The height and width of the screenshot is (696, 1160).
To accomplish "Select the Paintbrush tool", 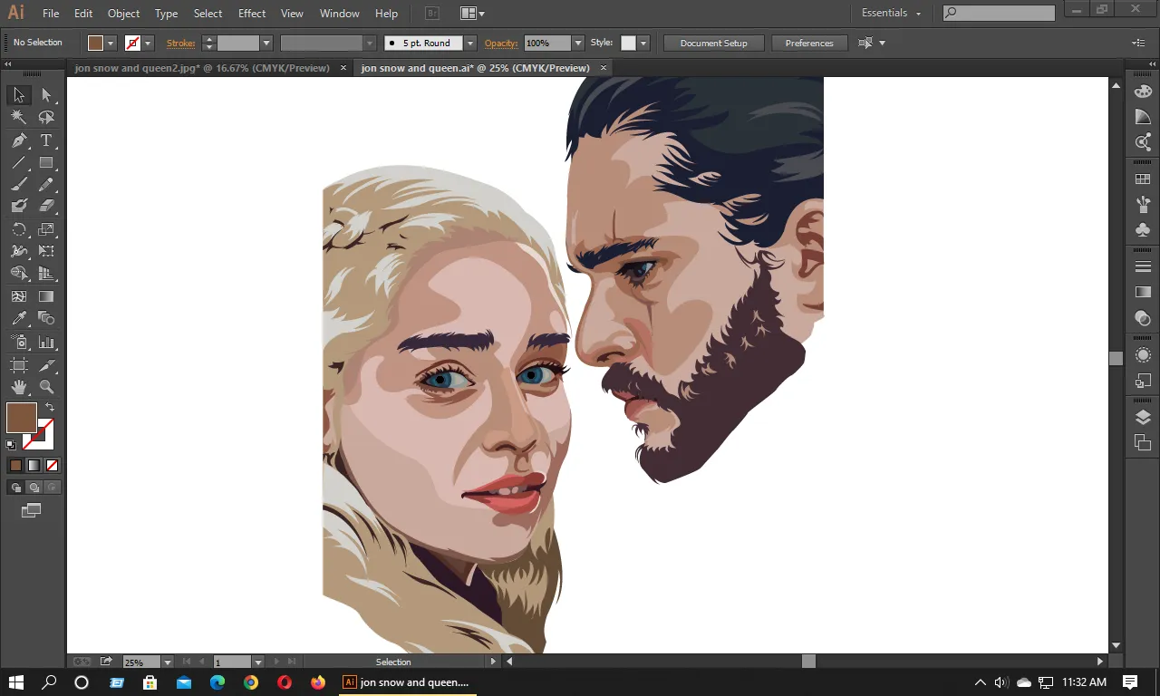I will 18,185.
